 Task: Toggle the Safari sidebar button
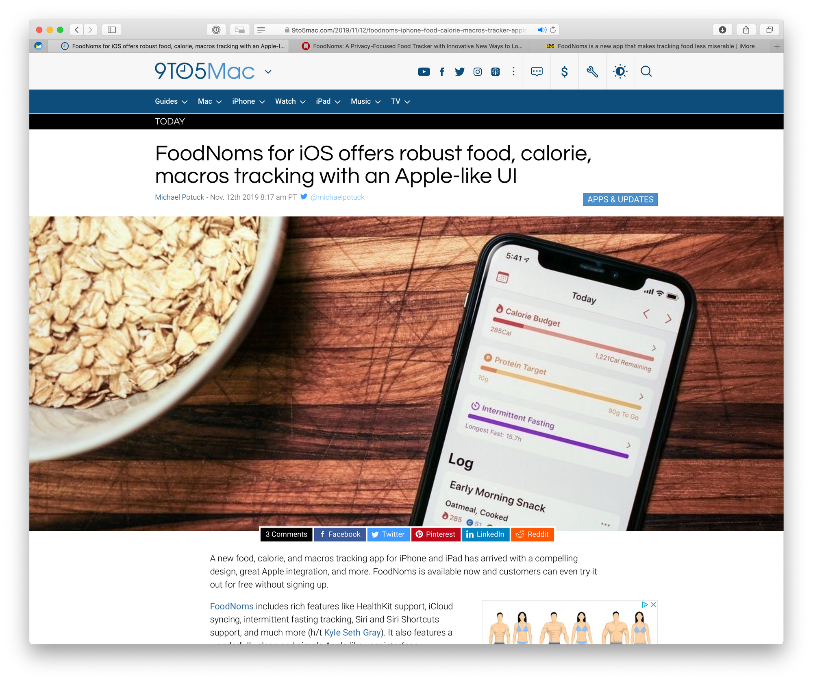tap(112, 30)
